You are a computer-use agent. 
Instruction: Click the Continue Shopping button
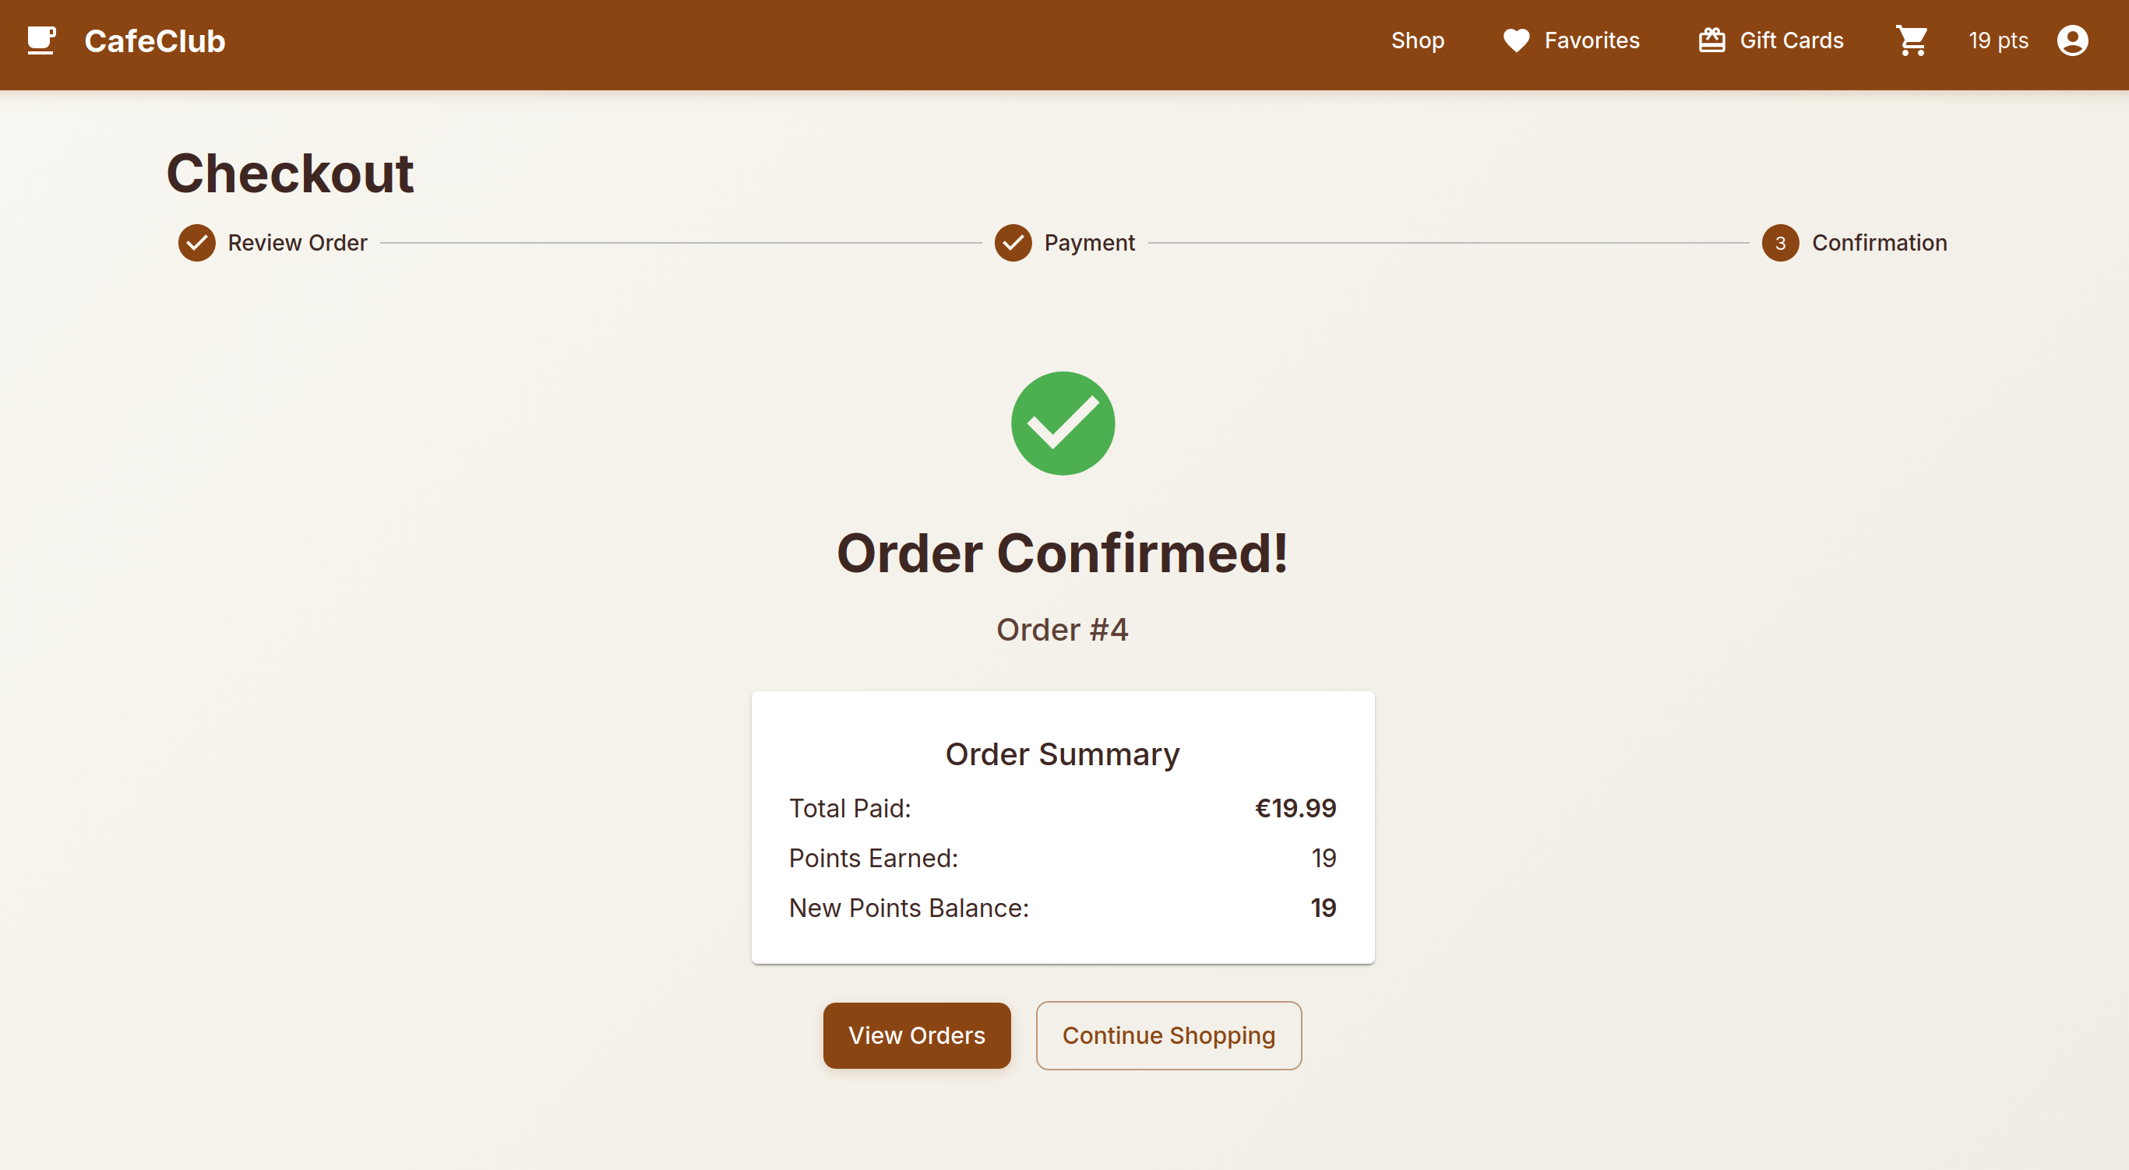coord(1168,1035)
